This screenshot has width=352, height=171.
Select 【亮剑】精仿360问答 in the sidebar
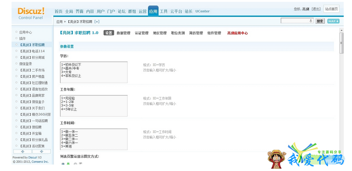coord(35,114)
